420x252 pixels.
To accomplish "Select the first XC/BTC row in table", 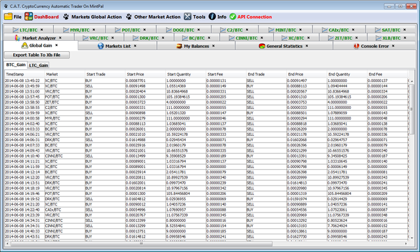I will pos(206,81).
